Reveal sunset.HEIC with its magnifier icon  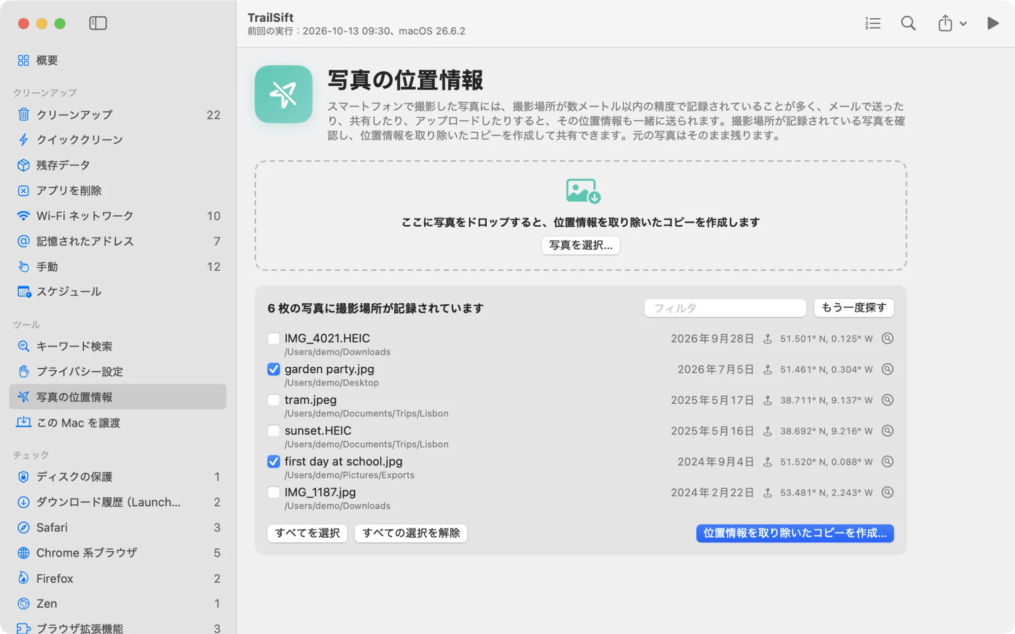click(x=887, y=431)
